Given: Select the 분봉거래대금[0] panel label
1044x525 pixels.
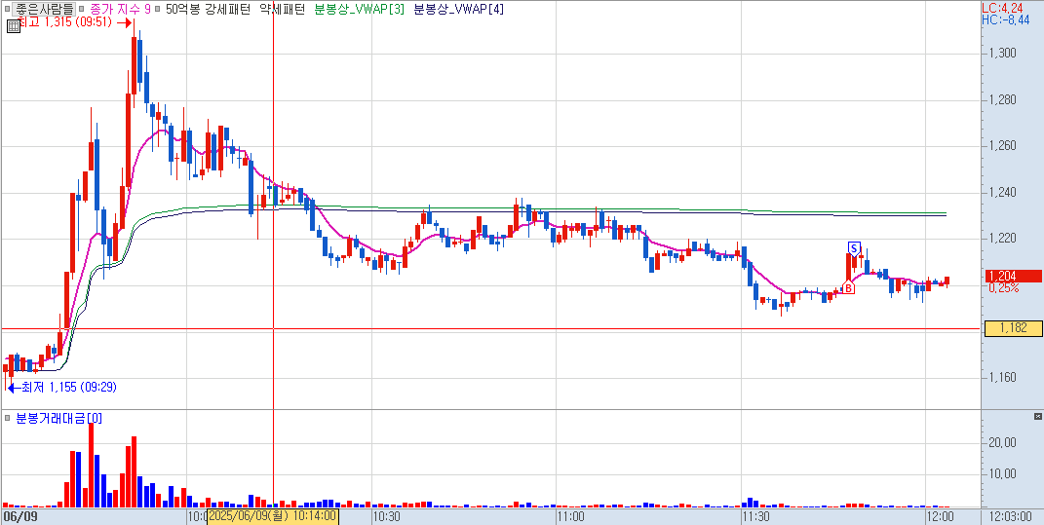Looking at the screenshot, I should click(58, 418).
